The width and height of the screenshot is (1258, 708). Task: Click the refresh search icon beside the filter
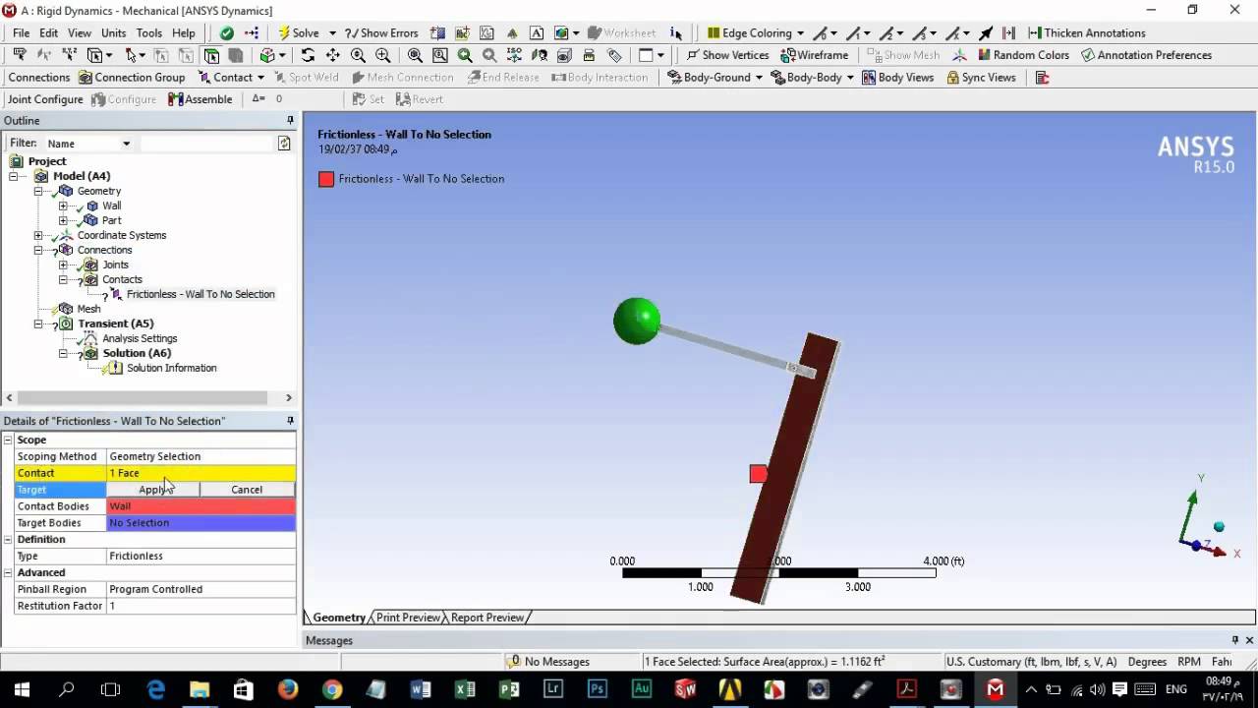coord(284,144)
